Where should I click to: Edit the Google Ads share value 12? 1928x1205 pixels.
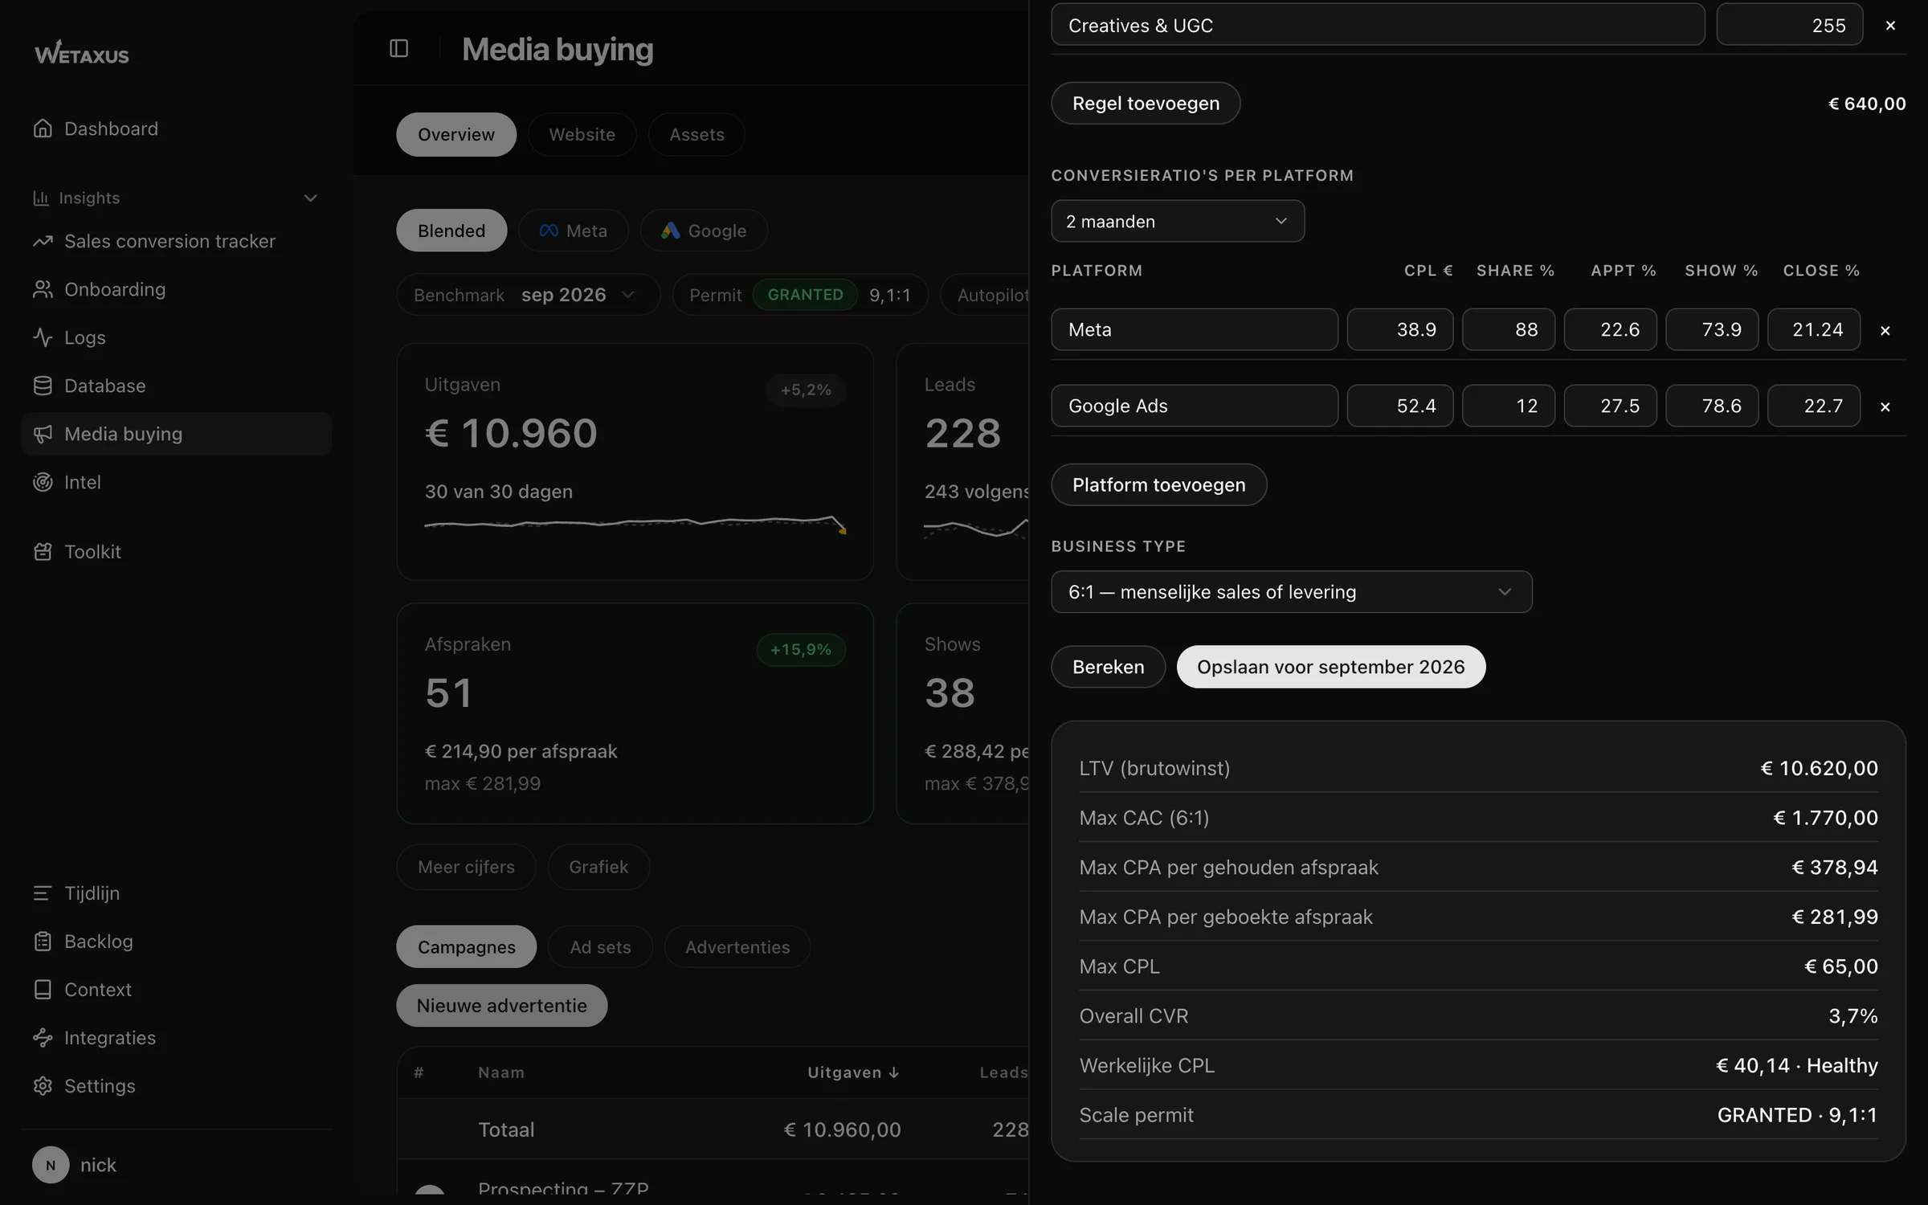pyautogui.click(x=1508, y=406)
